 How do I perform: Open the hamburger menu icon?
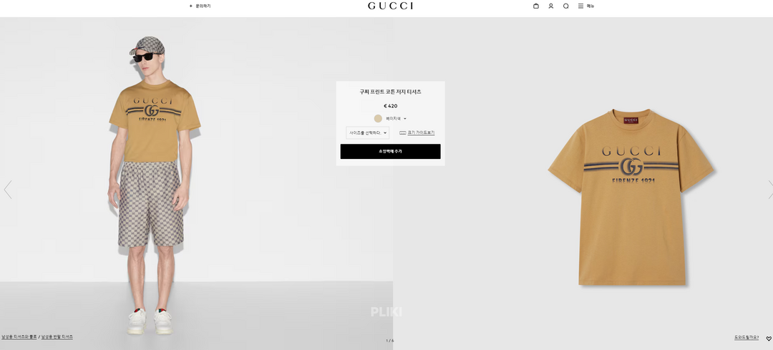(580, 6)
